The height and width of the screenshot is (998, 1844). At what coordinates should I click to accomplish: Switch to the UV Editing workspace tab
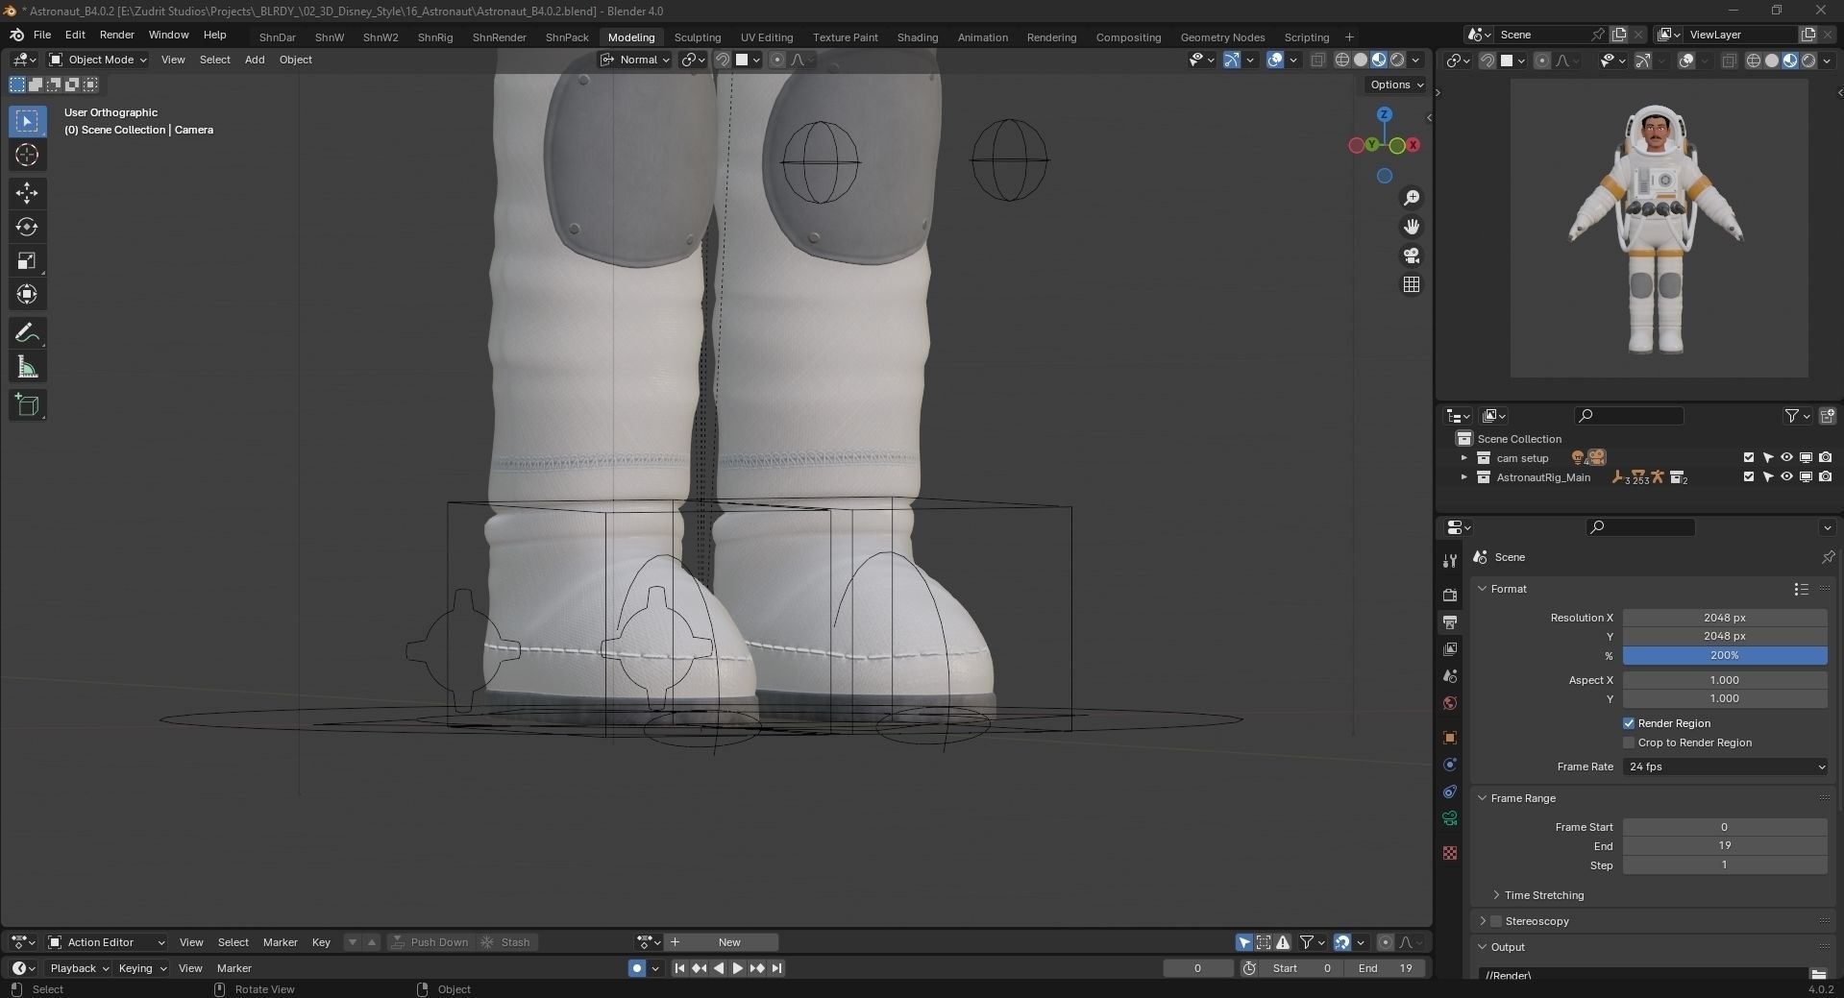click(x=767, y=37)
